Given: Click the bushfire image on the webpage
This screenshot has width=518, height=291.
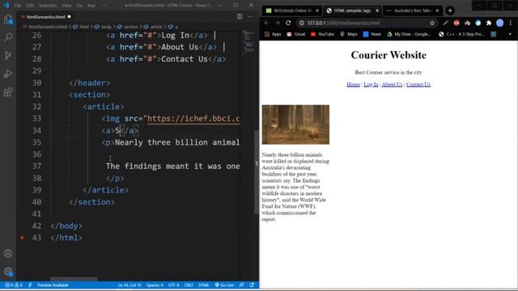Looking at the screenshot, I should pyautogui.click(x=295, y=124).
